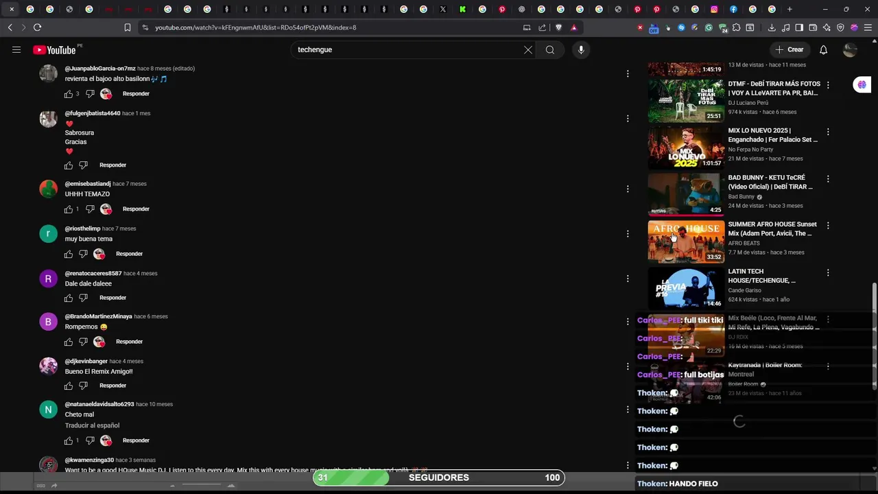Like djkevinbanger's comment
878x494 pixels.
point(69,386)
